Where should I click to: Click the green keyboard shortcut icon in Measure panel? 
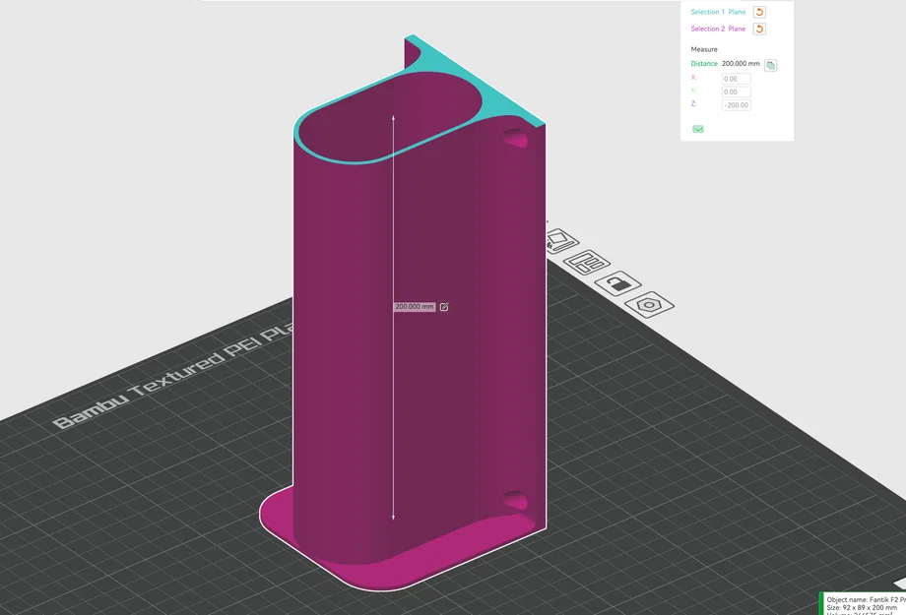698,129
